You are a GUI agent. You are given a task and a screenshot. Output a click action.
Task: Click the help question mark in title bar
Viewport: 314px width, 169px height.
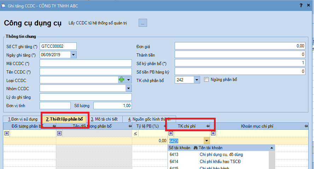click(301, 5)
